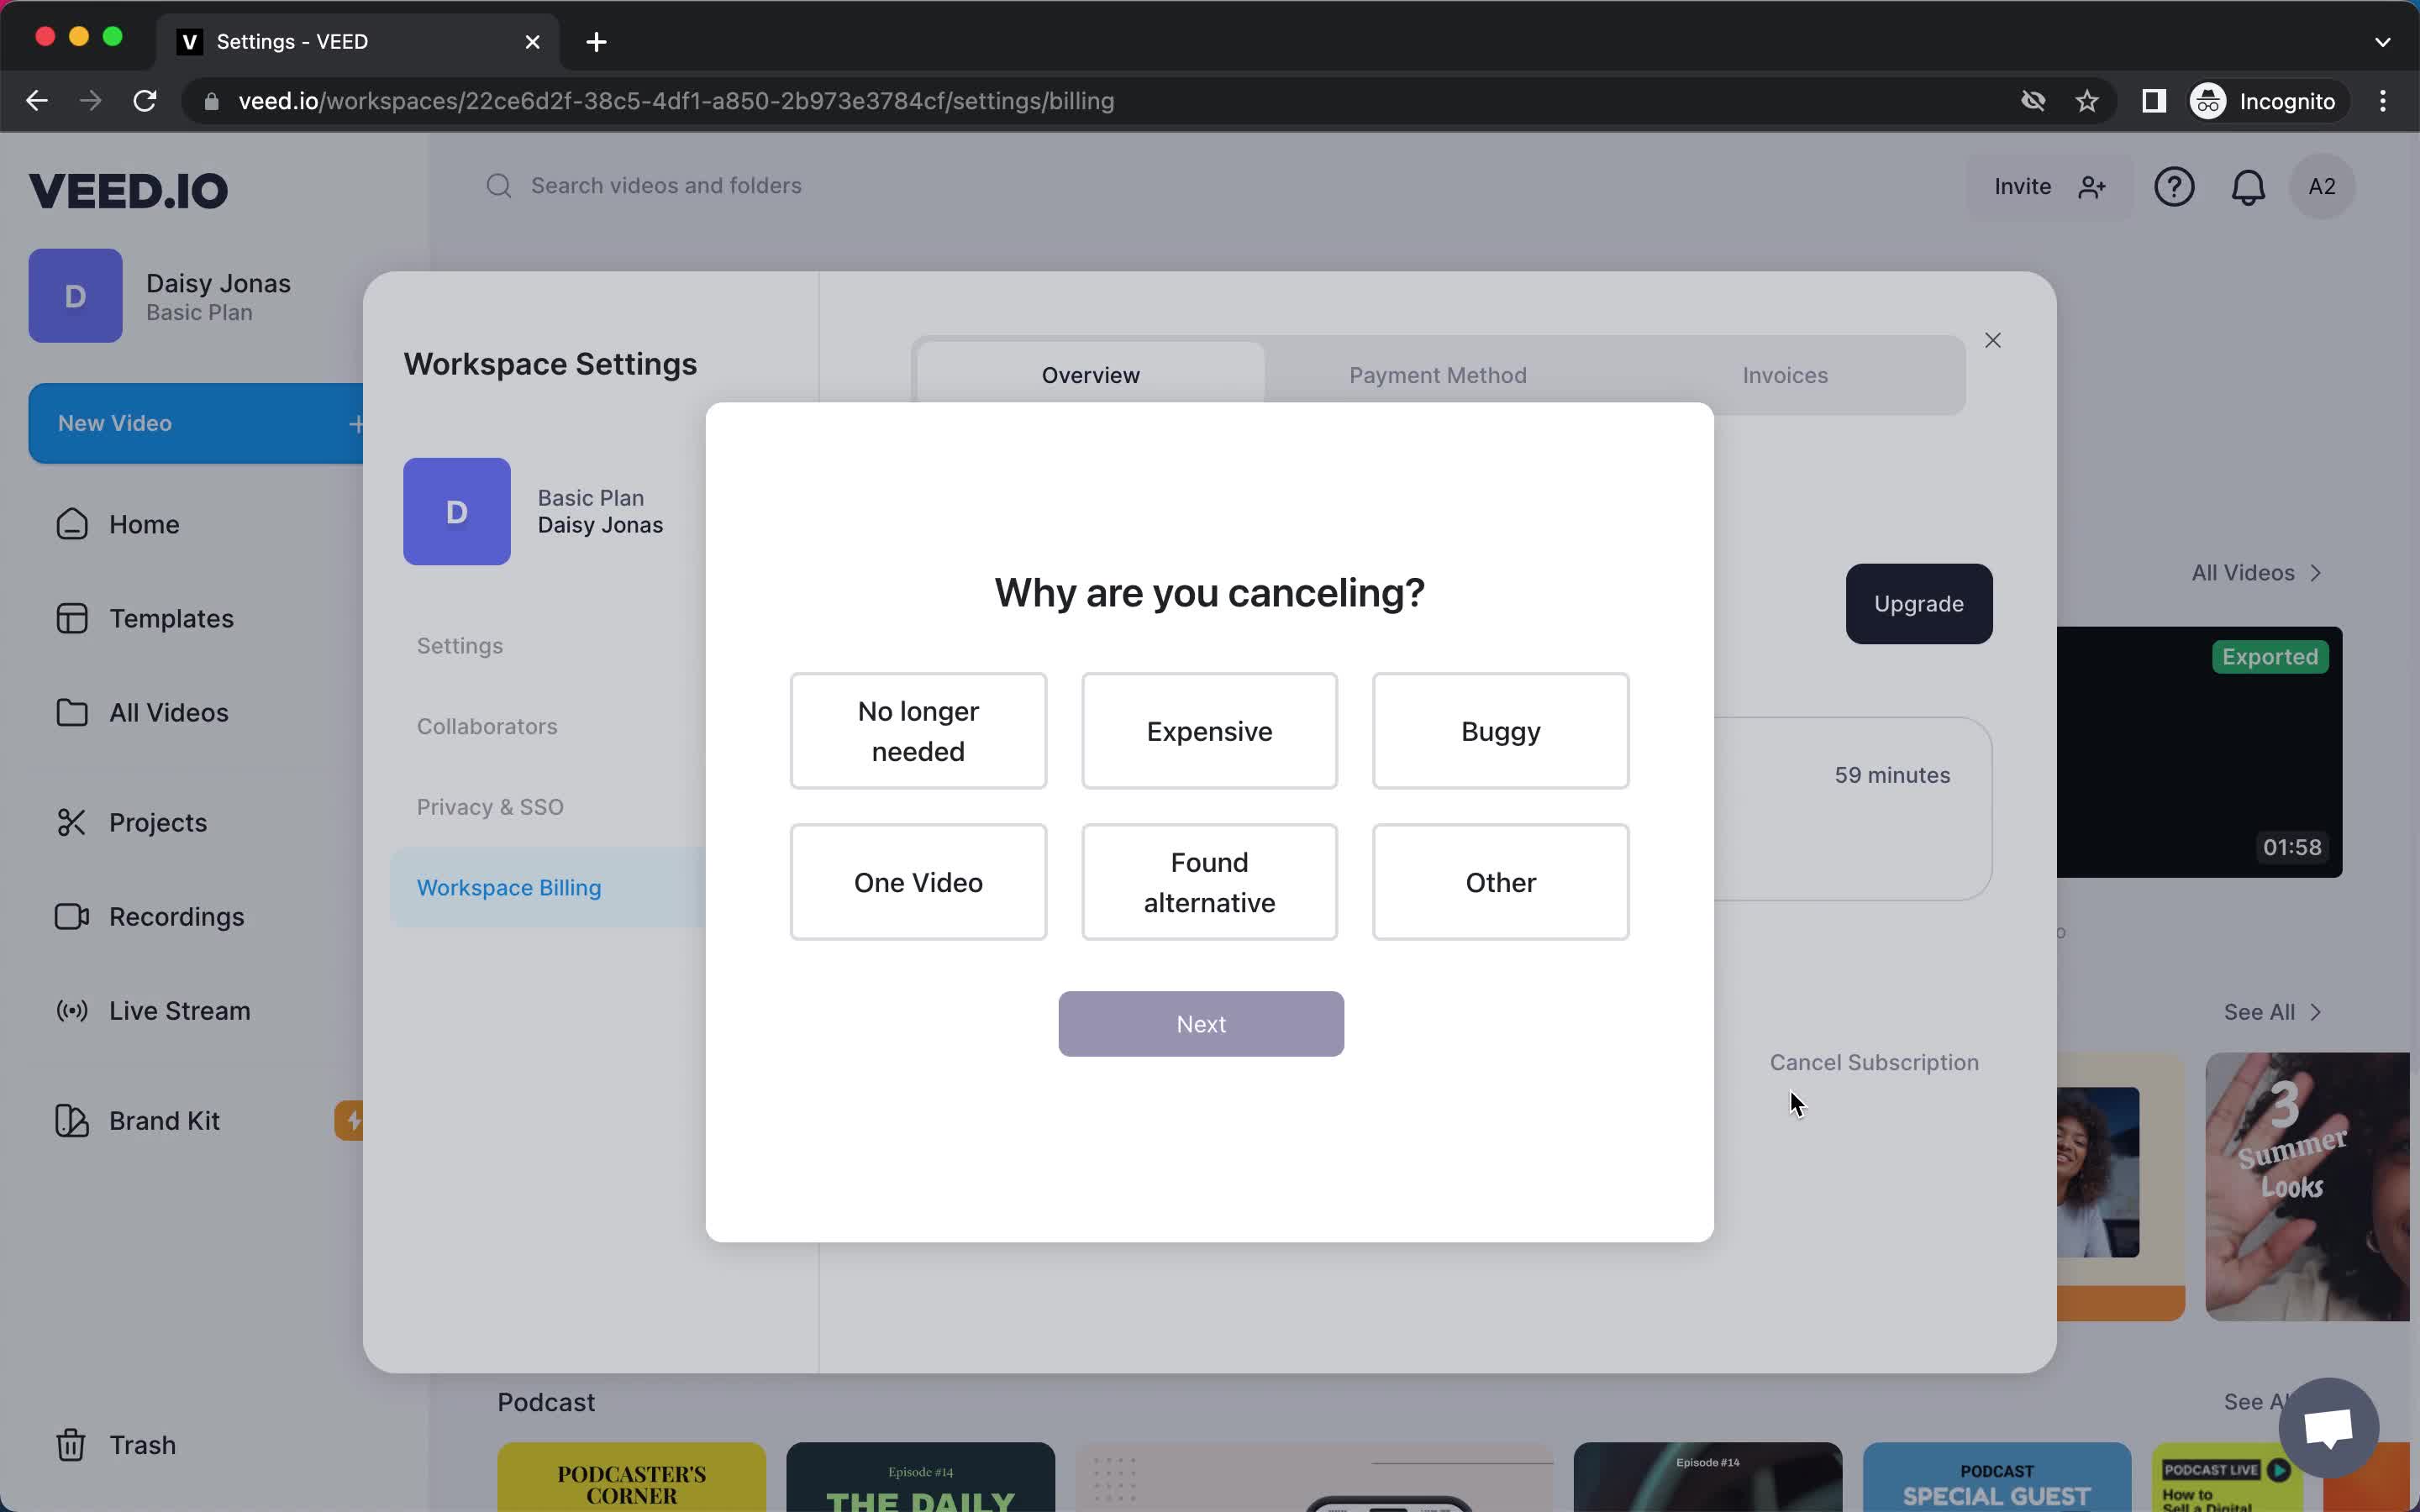Open Templates from the sidebar
The width and height of the screenshot is (2420, 1512).
point(145,618)
